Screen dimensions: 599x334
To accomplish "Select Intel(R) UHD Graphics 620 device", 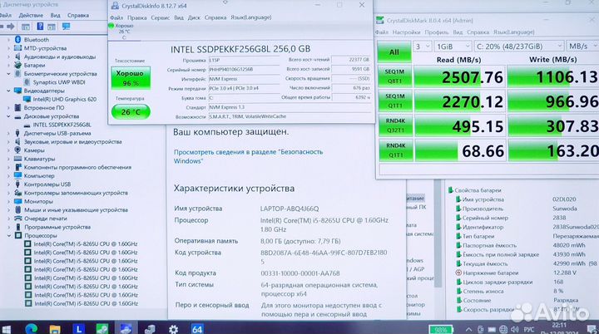I will click(65, 99).
